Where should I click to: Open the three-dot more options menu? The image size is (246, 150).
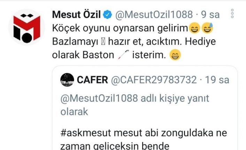(x=232, y=14)
